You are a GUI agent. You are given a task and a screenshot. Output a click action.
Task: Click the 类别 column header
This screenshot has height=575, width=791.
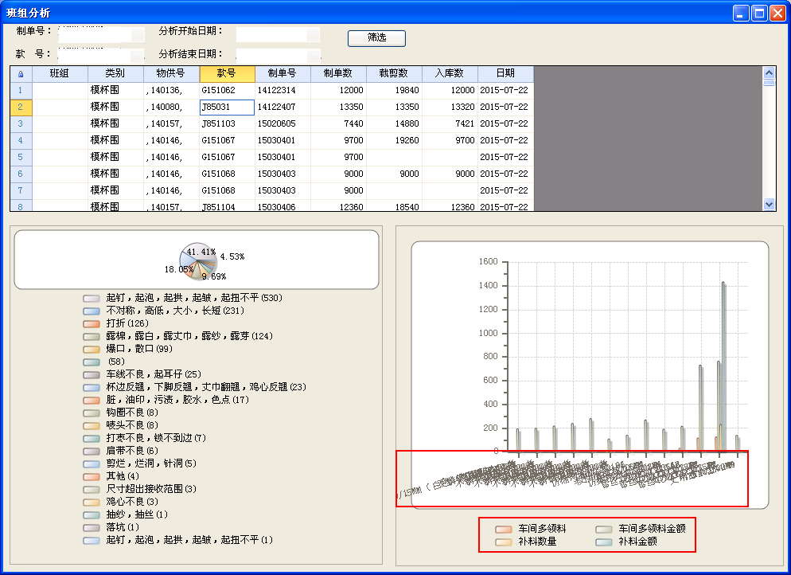pos(115,74)
